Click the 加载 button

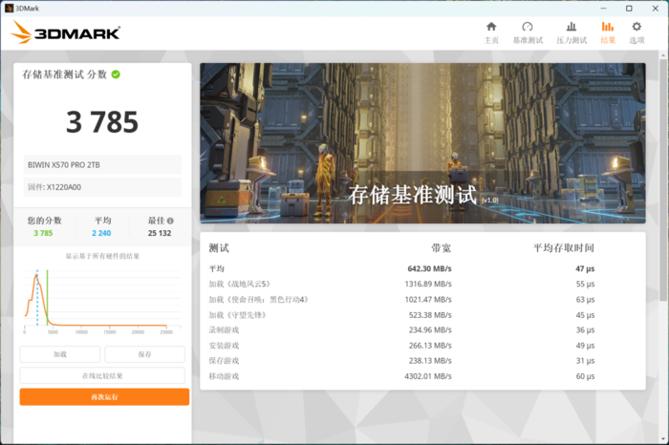pos(59,354)
